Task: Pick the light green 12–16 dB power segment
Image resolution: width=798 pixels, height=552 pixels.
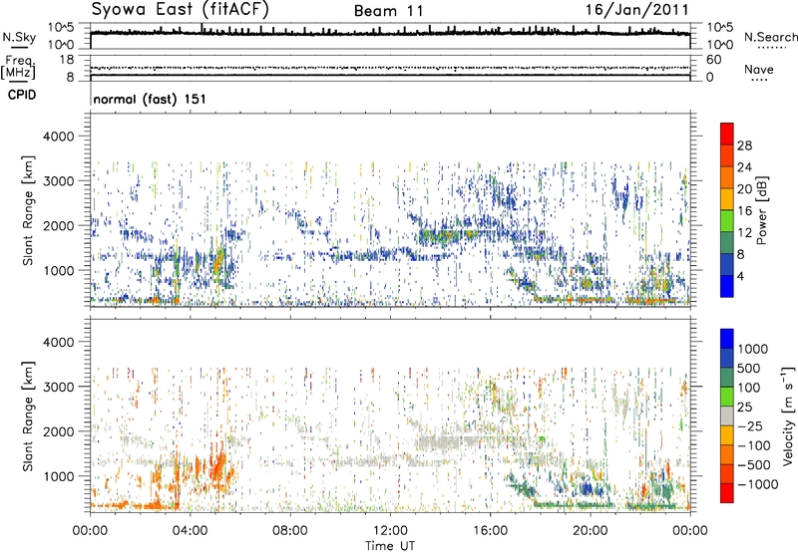Action: [727, 221]
